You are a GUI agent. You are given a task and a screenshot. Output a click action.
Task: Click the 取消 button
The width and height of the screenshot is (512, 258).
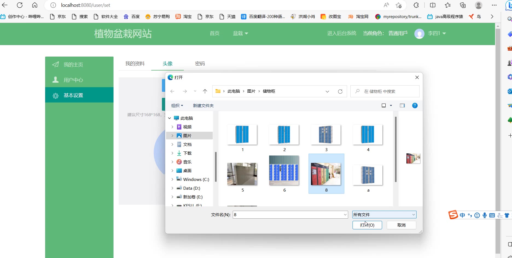click(401, 225)
